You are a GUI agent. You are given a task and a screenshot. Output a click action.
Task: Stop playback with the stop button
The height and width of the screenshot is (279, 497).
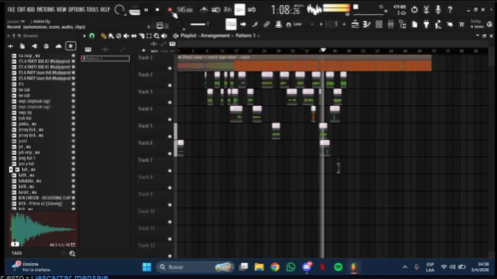click(x=157, y=10)
